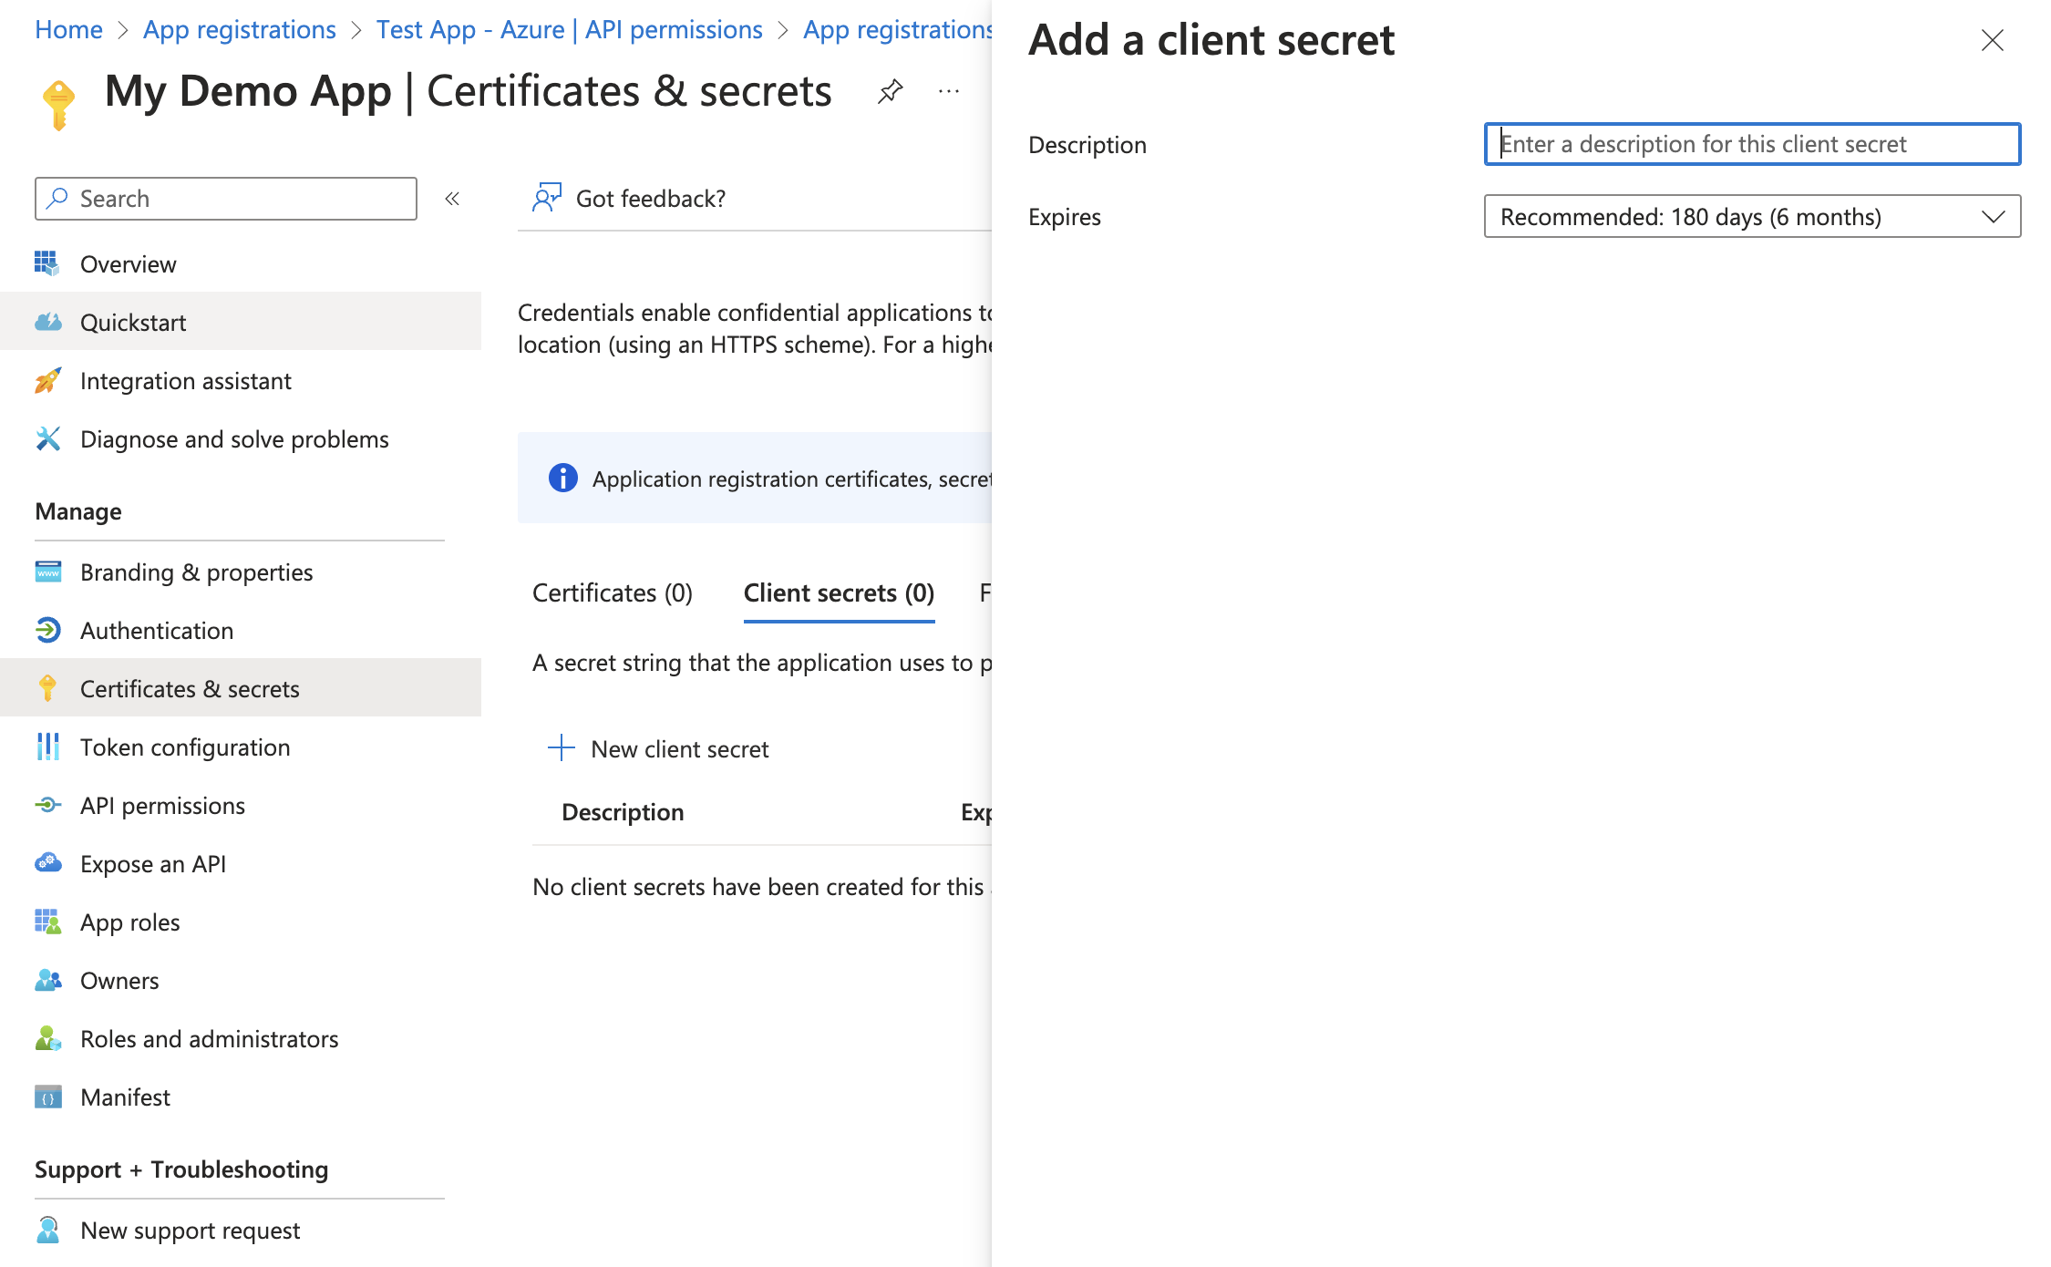This screenshot has width=2051, height=1267.
Task: Click the App roles grid icon
Action: (48, 922)
